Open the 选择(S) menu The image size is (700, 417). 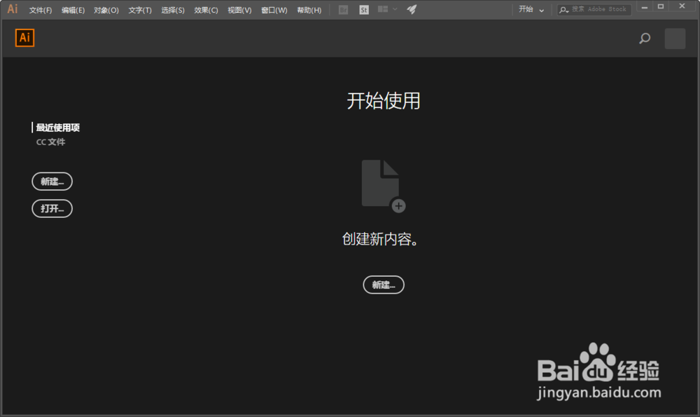tap(173, 10)
